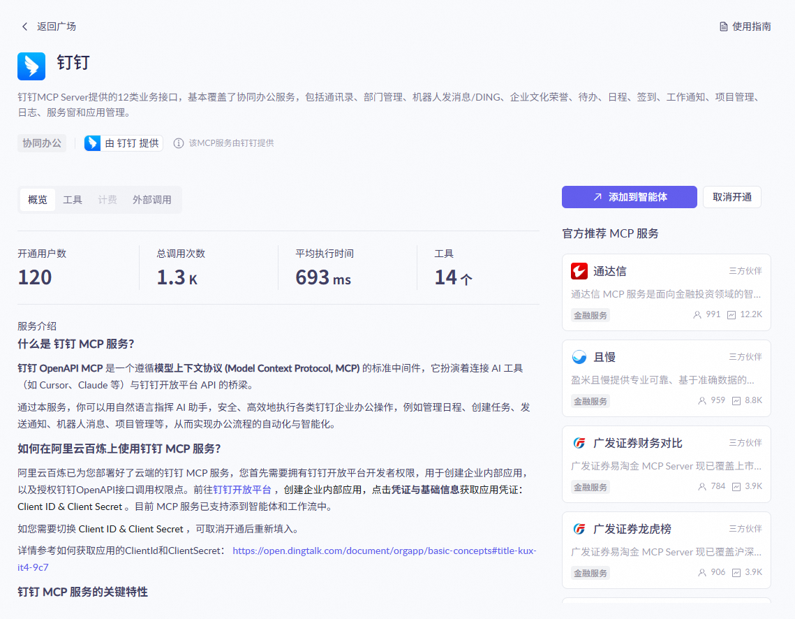The image size is (795, 619).
Task: Click the 工具 count value 14 个
Action: 453,277
